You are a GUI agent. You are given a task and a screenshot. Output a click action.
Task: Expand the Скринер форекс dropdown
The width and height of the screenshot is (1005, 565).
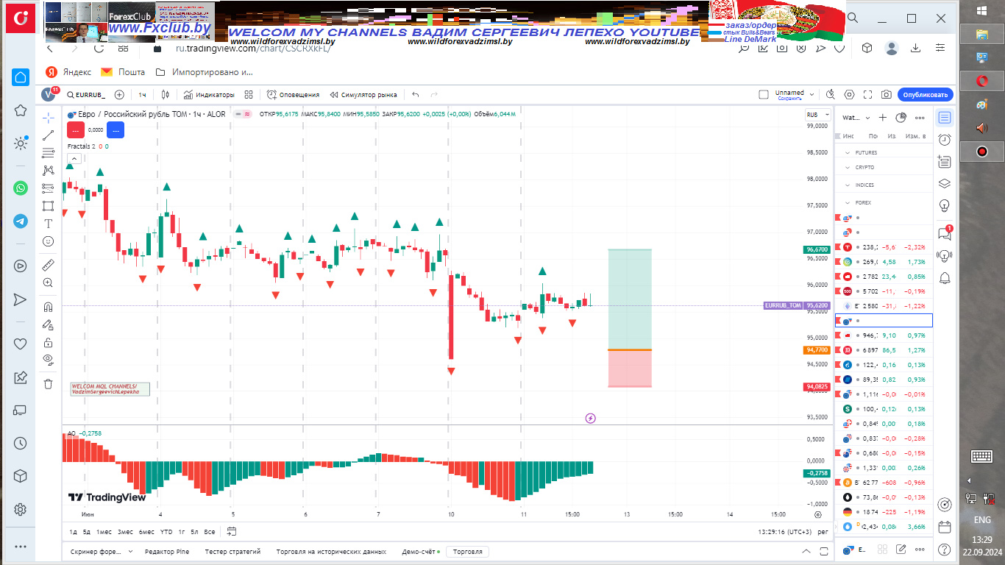[x=130, y=551]
